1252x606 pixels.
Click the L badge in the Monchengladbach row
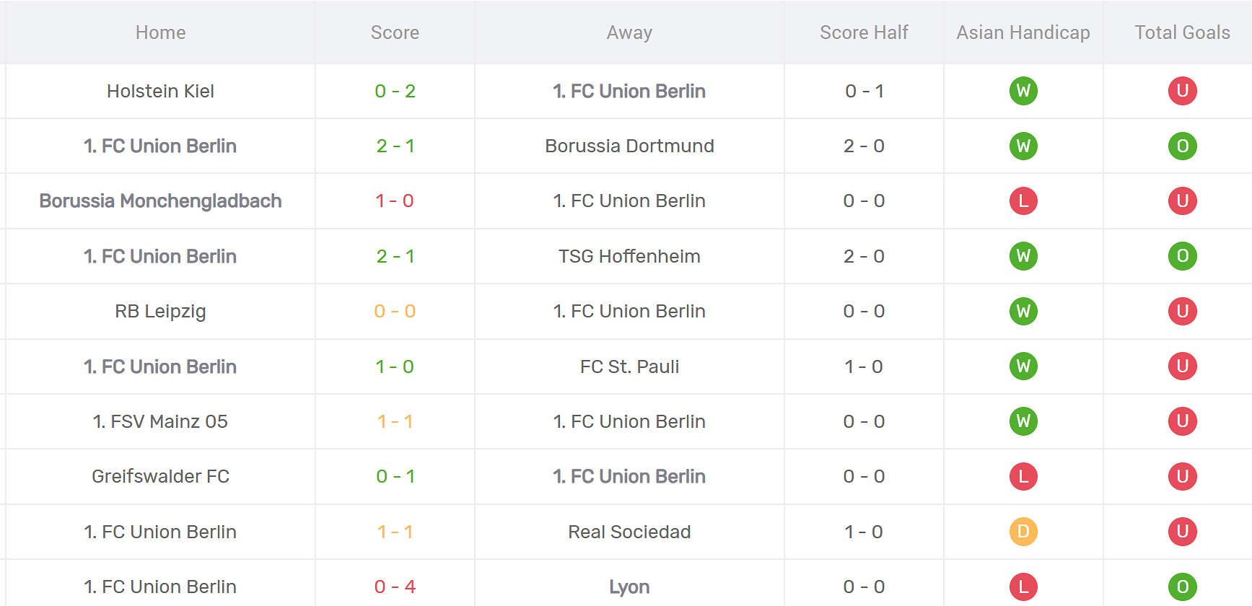pyautogui.click(x=1023, y=201)
